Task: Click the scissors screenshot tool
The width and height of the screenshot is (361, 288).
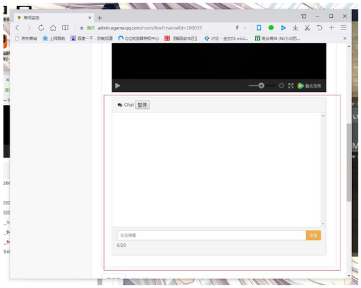Action: coord(307,28)
